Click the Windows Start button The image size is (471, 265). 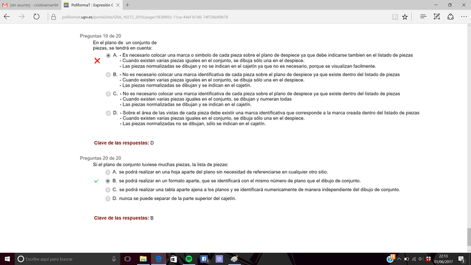[7, 259]
